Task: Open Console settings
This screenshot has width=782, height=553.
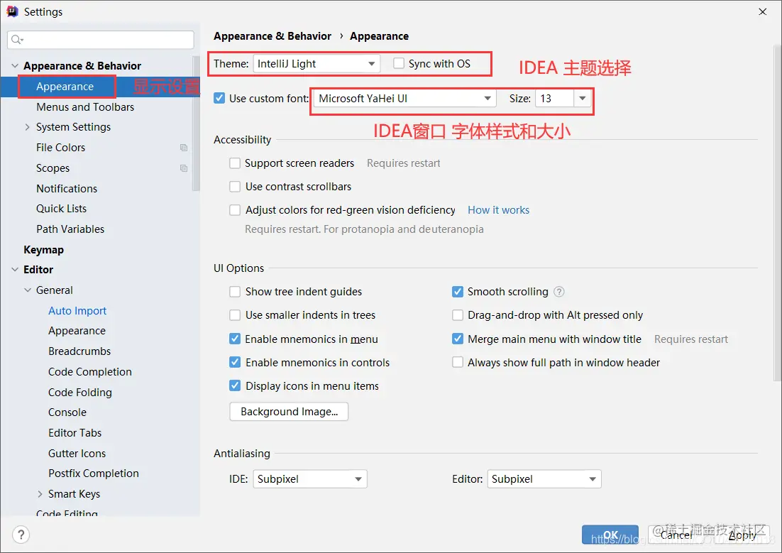Action: tap(67, 412)
